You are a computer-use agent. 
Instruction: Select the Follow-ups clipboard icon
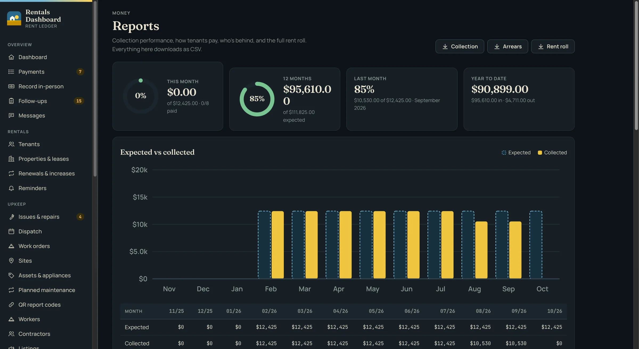(x=11, y=101)
